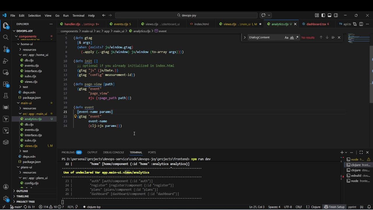
Task: Go back with the navigation arrow
Action: (104, 15)
